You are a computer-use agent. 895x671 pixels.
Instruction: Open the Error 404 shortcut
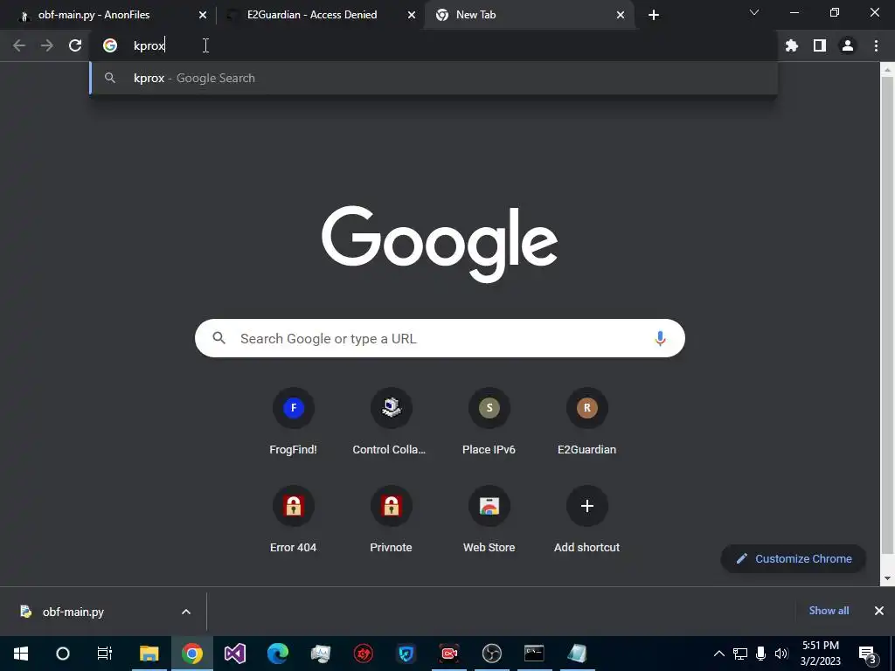point(294,519)
